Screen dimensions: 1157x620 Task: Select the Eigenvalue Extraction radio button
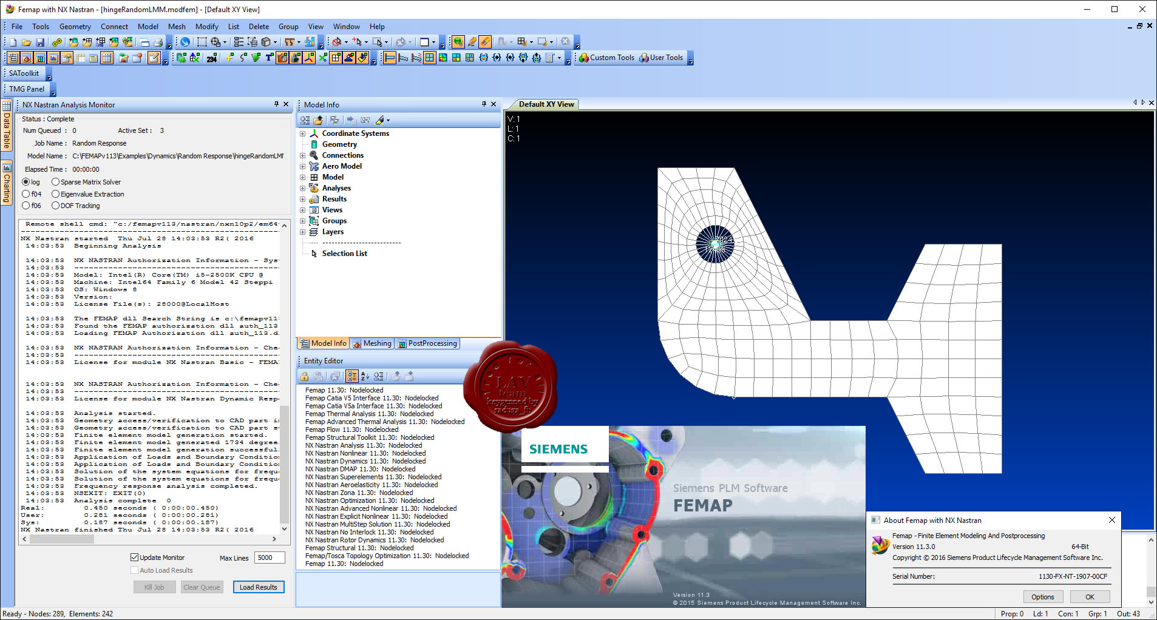pos(55,194)
